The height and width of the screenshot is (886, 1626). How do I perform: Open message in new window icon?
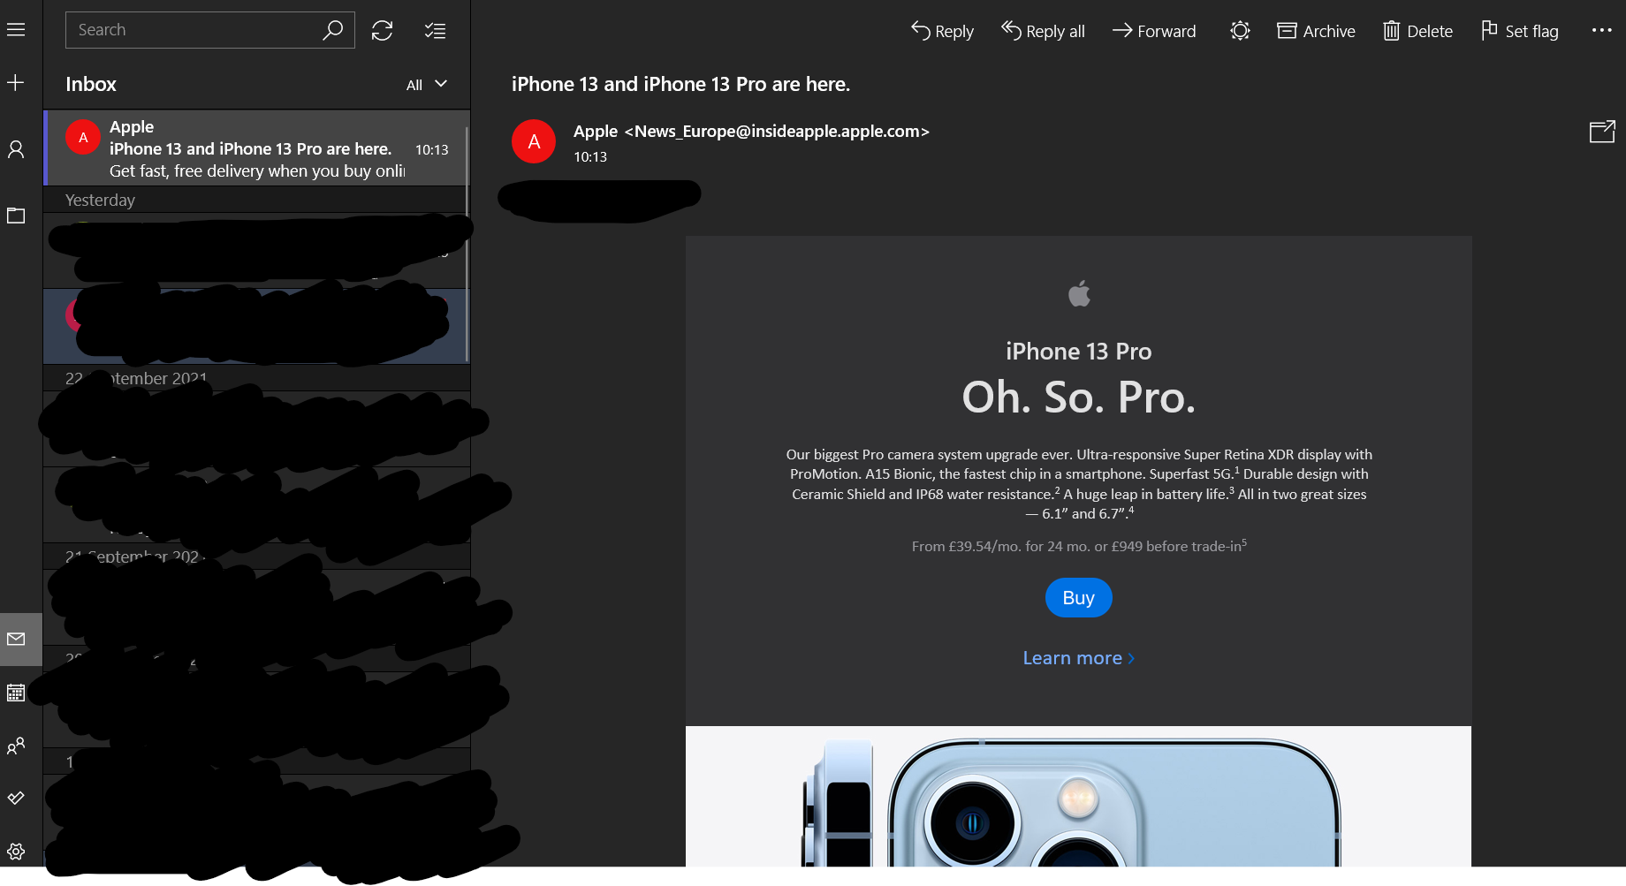[1601, 133]
